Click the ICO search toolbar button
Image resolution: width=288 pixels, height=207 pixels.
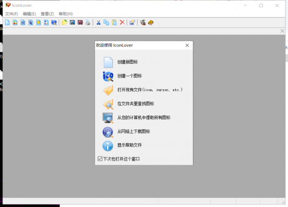(x=54, y=23)
